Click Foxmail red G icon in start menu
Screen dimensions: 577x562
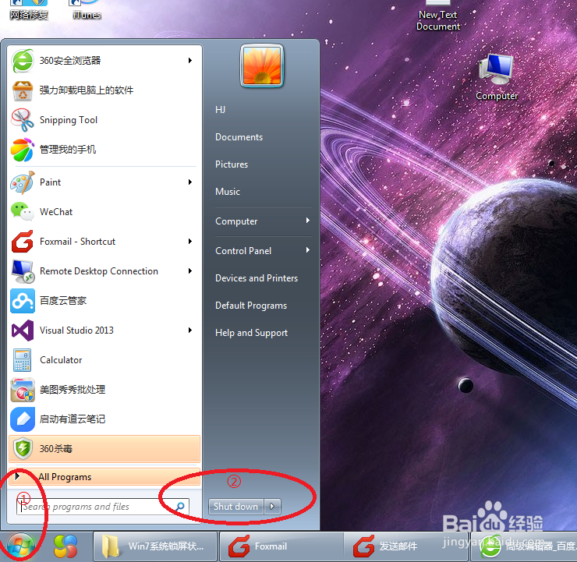23,242
